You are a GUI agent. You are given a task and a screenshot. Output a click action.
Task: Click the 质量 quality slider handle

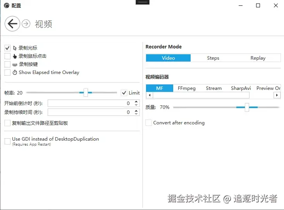point(247,107)
